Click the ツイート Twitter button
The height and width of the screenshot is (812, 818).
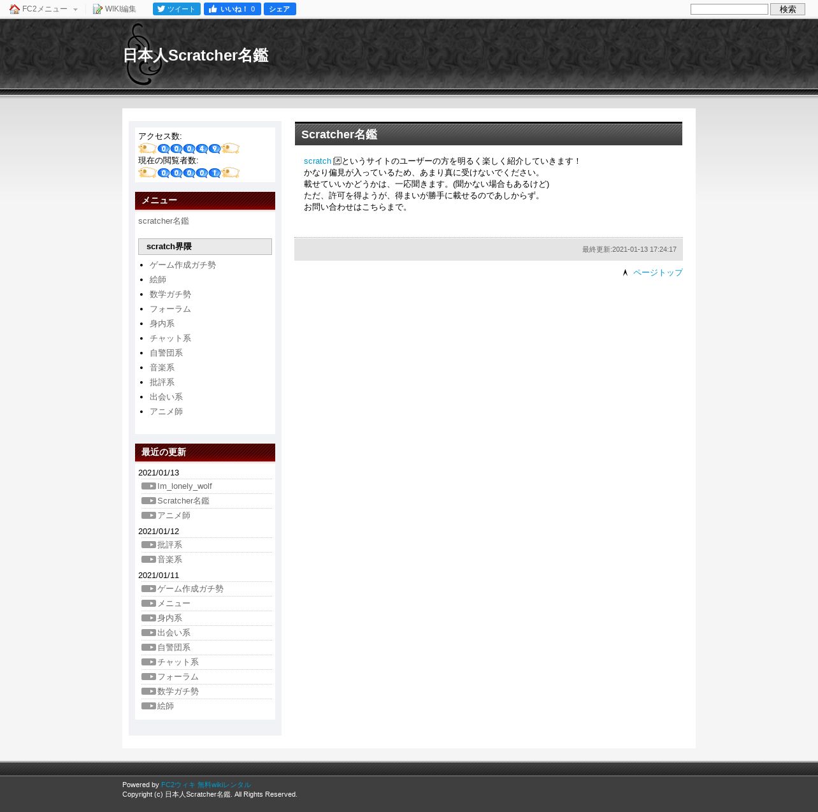point(176,9)
